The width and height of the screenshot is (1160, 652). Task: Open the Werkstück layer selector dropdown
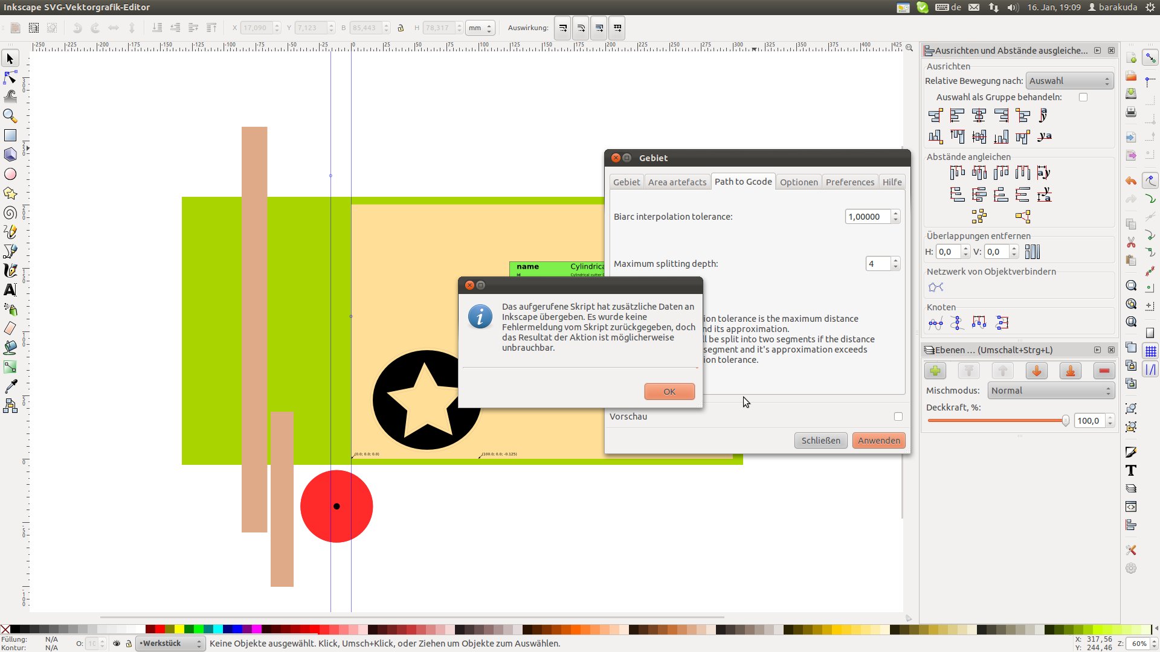coord(170,644)
